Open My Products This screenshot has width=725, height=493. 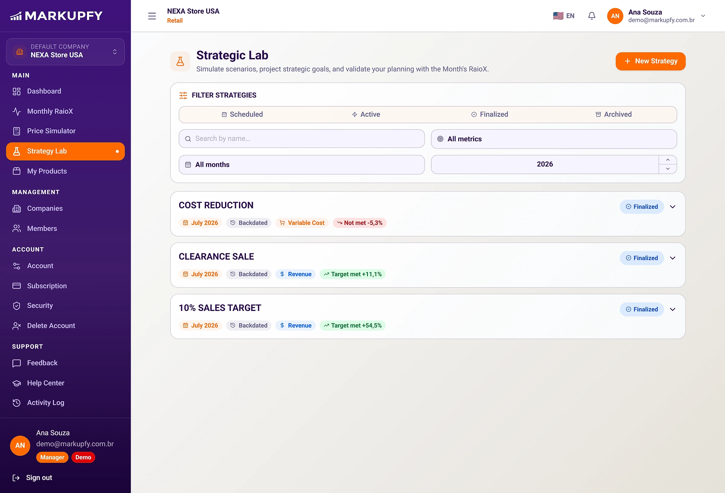65,171
